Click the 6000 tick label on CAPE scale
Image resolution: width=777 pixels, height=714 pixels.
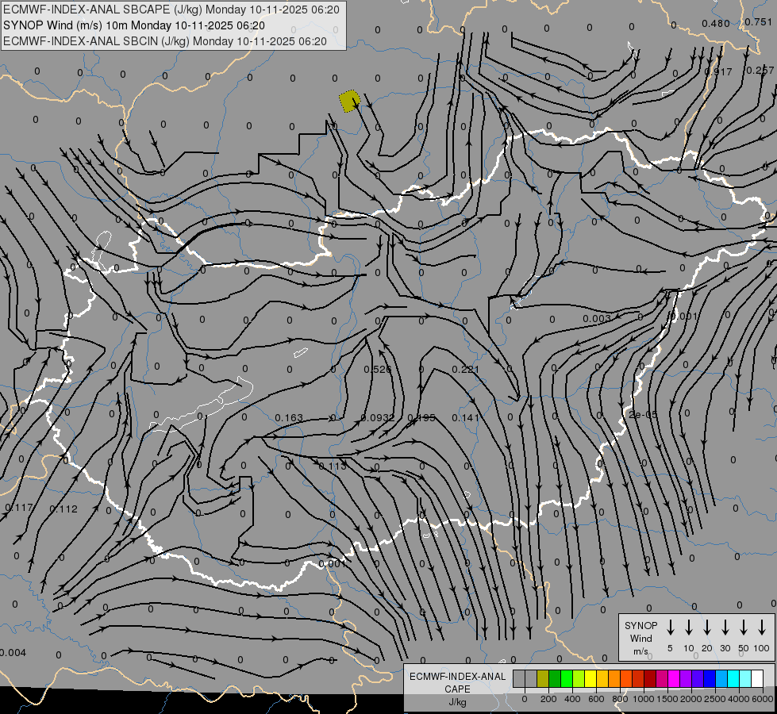click(764, 699)
